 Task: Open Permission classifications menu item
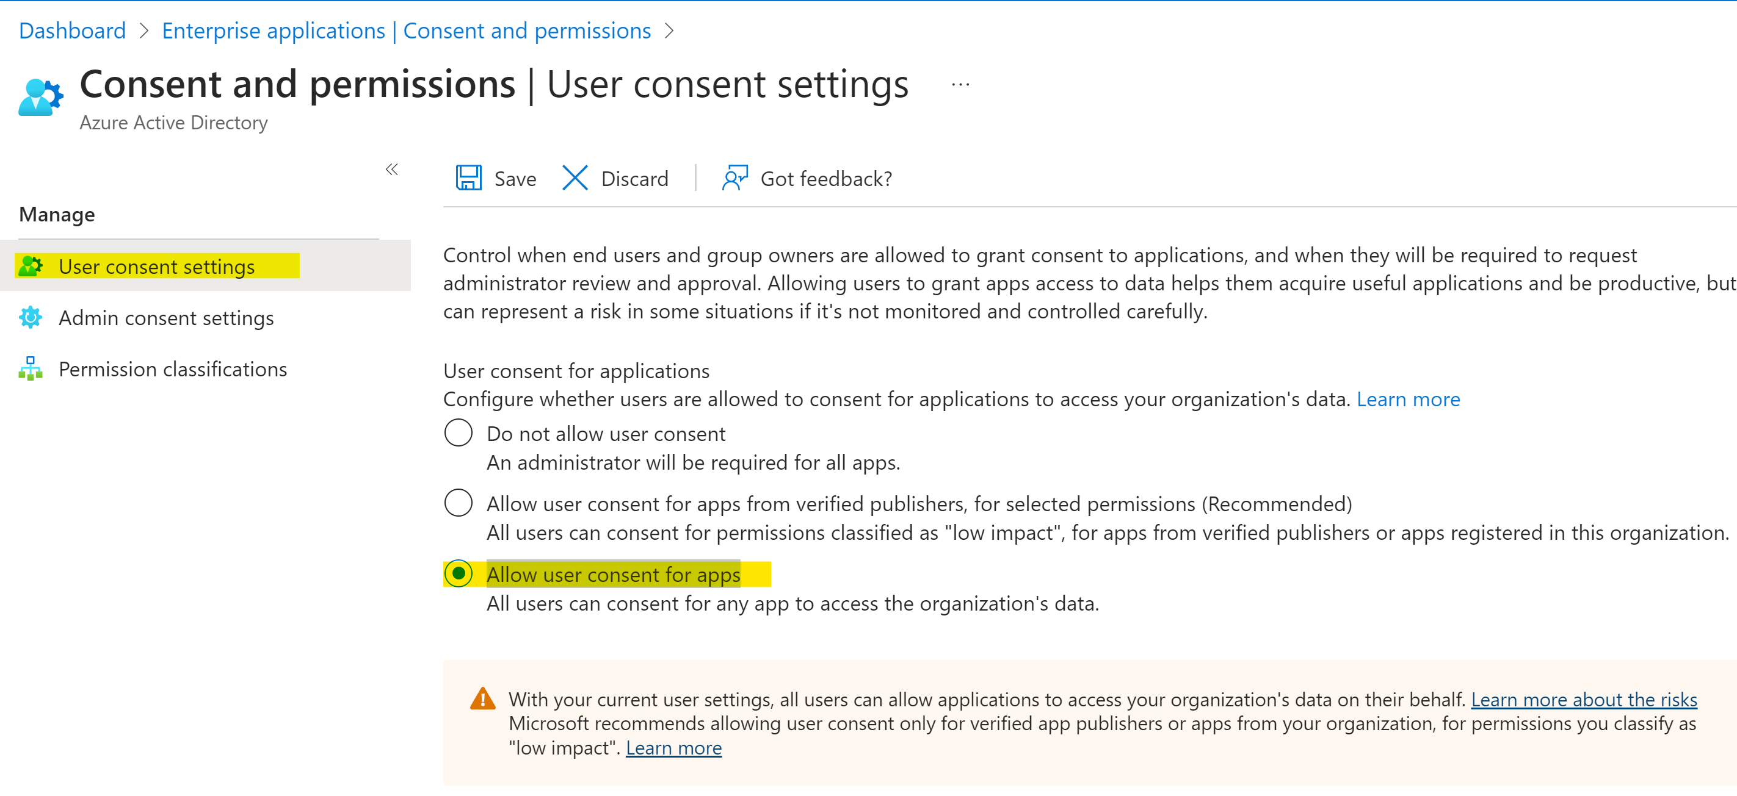[x=205, y=368]
